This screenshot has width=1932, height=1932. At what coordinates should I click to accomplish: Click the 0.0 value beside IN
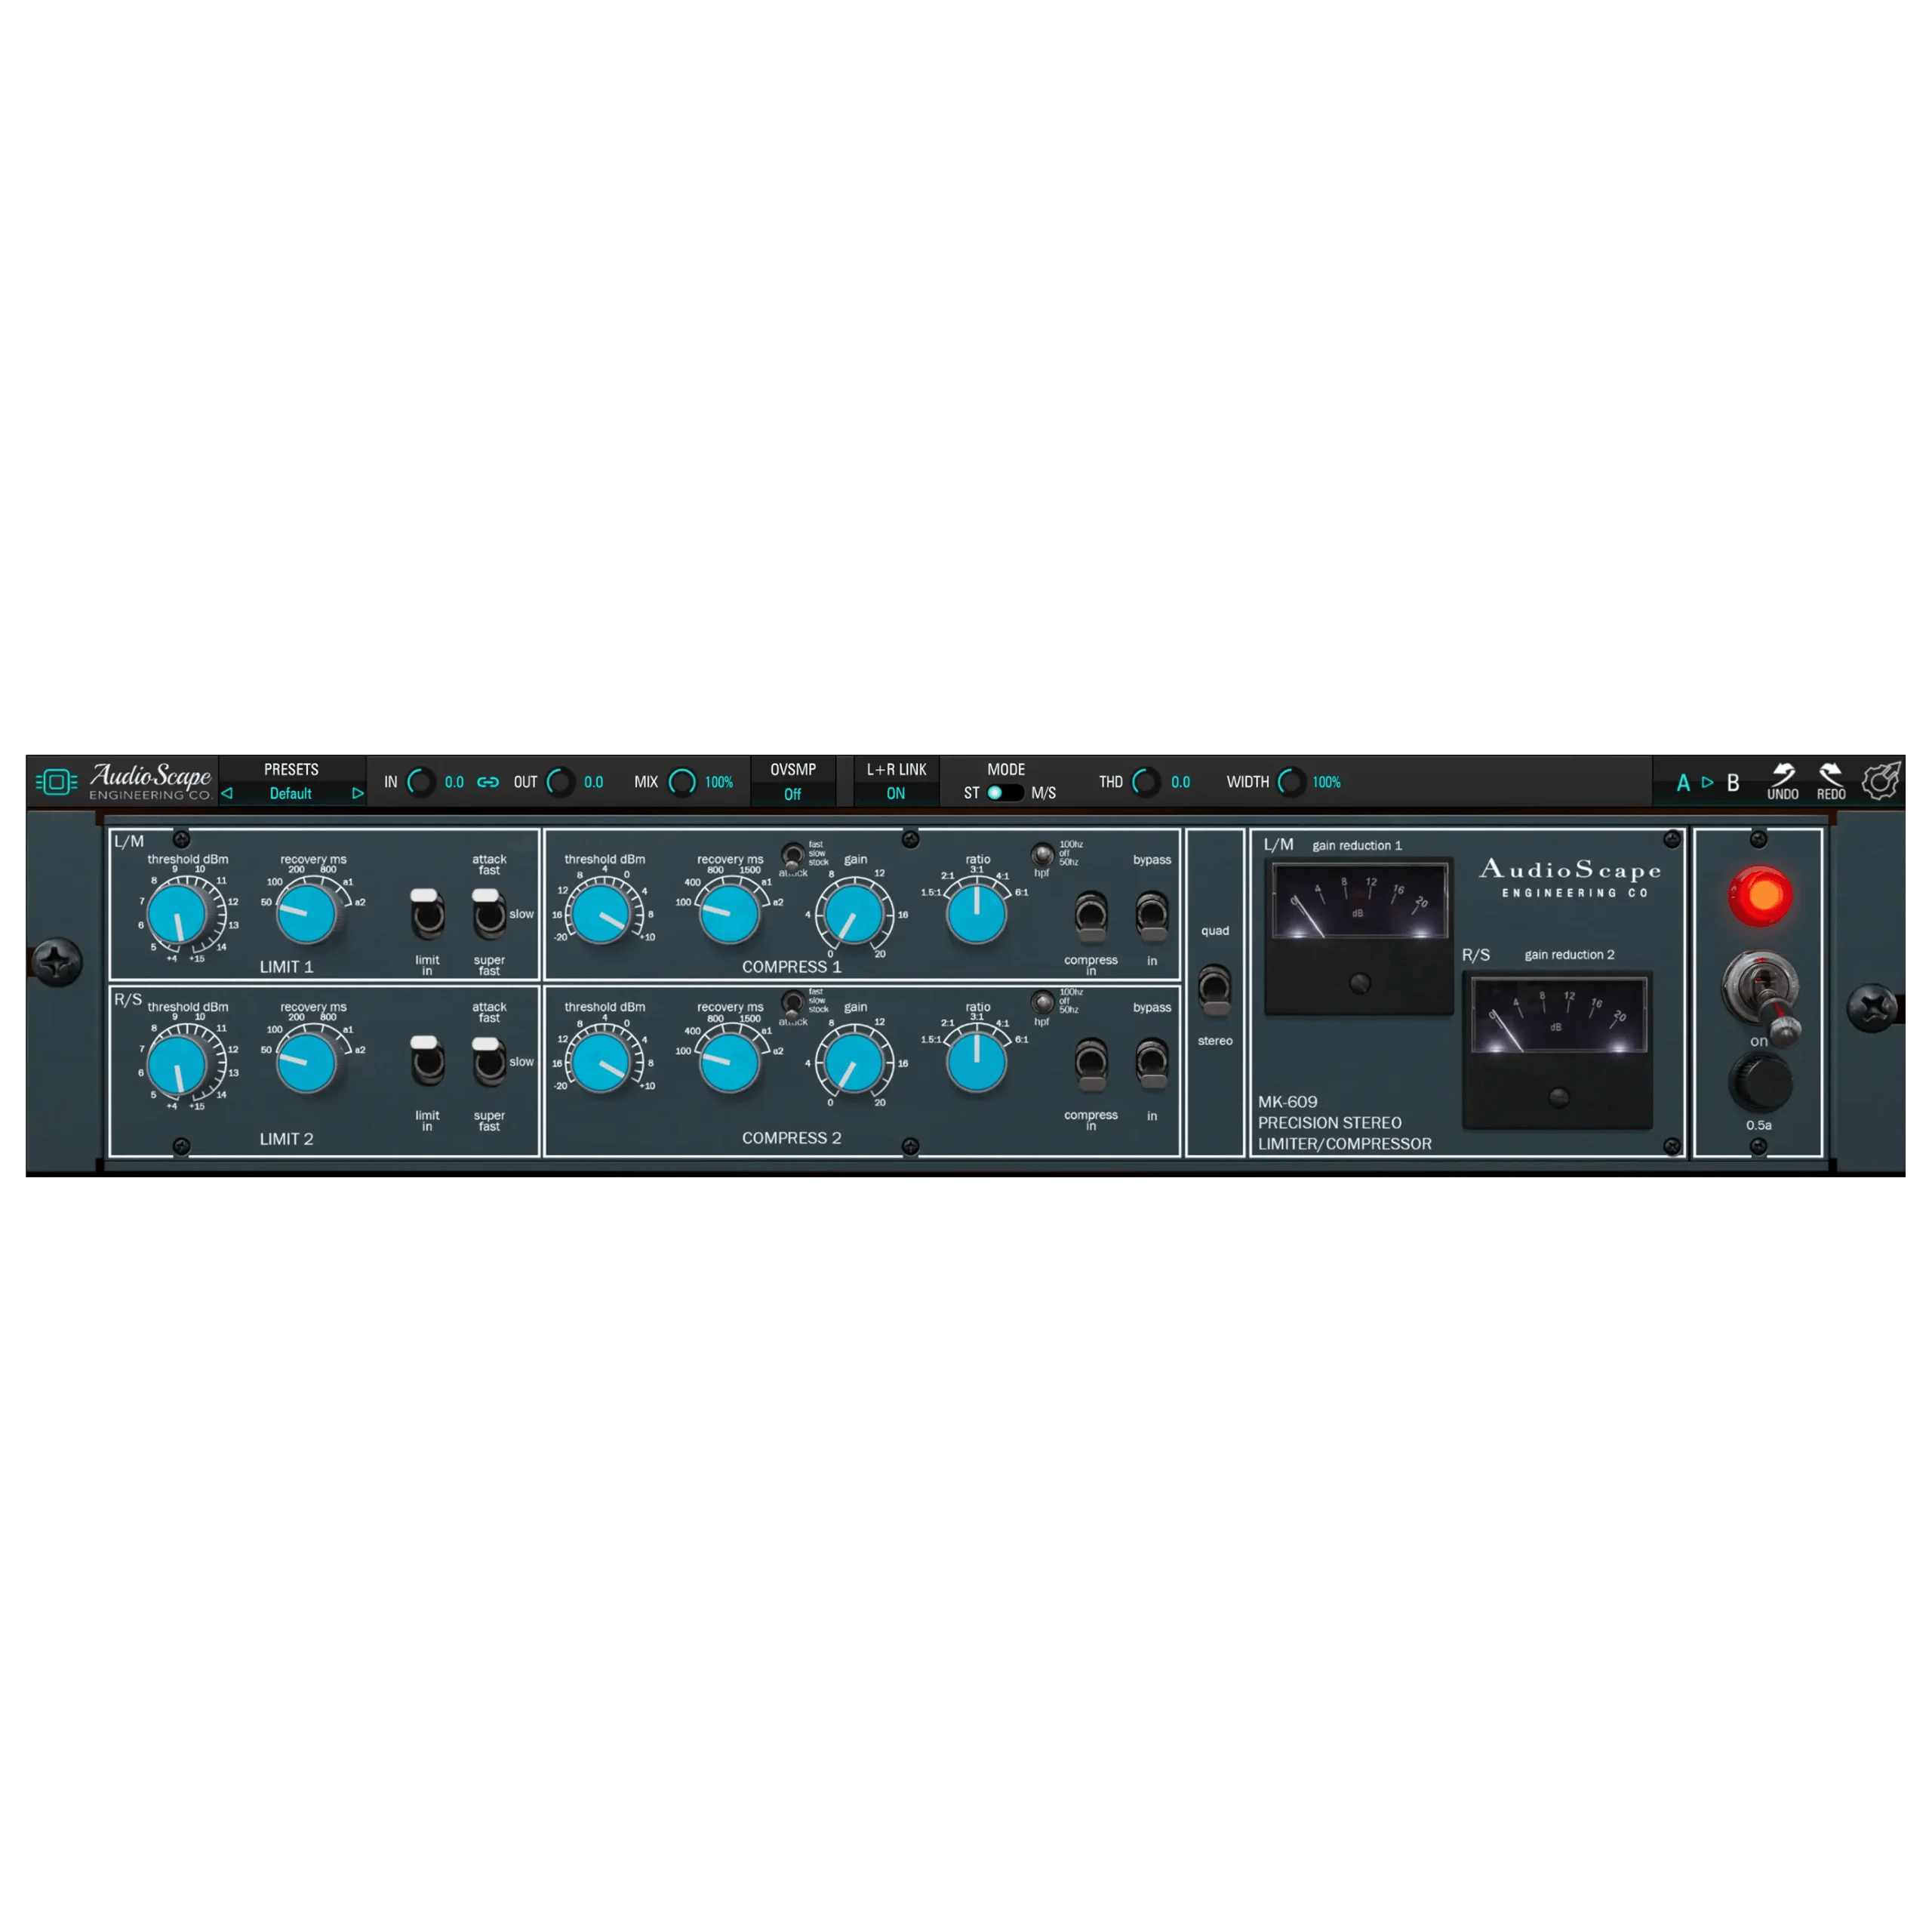[x=454, y=782]
